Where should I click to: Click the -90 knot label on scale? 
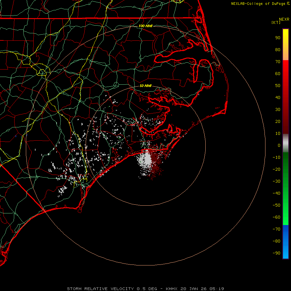[276, 253]
